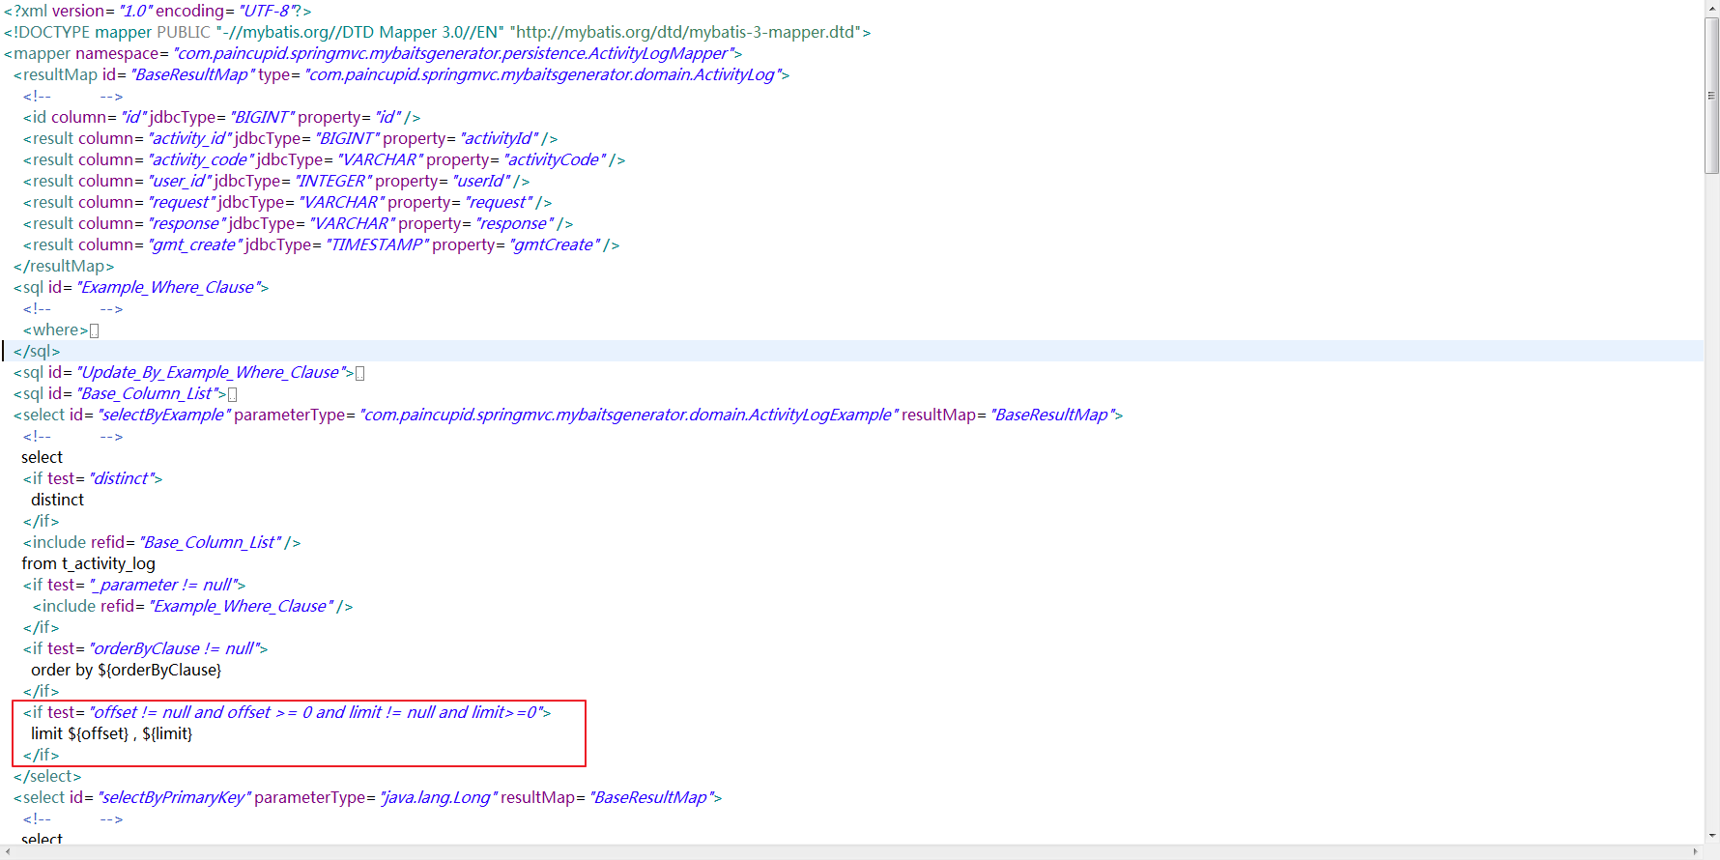Click the mapper namespace attribute value
This screenshot has height=860, width=1720.
point(454,54)
